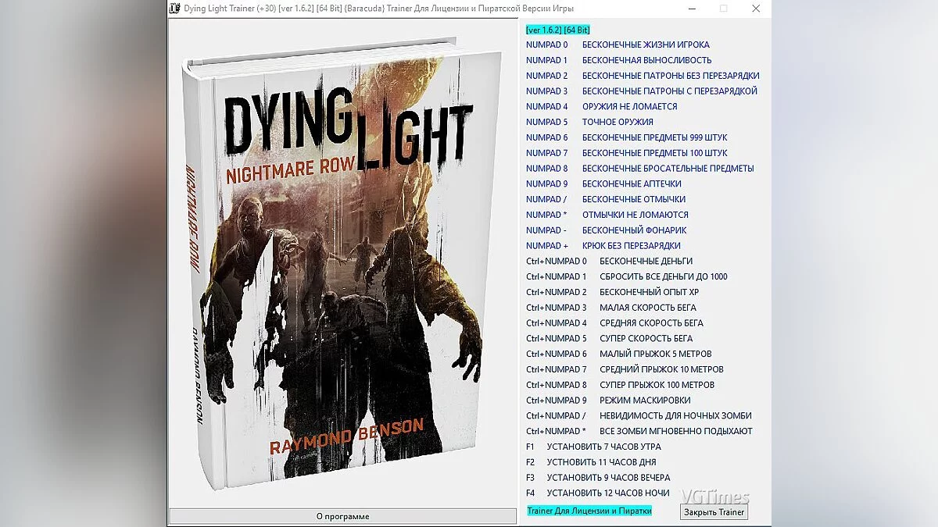Activate НЕВИДИМОСТЬ ДЛЯ НОЧНЫХ ЗОМБИ
Viewport: 938px width, 527px height.
point(674,415)
